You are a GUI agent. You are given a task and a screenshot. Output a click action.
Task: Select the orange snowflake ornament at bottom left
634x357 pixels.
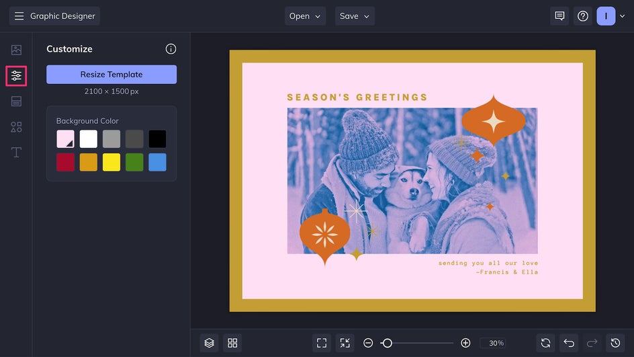click(324, 236)
